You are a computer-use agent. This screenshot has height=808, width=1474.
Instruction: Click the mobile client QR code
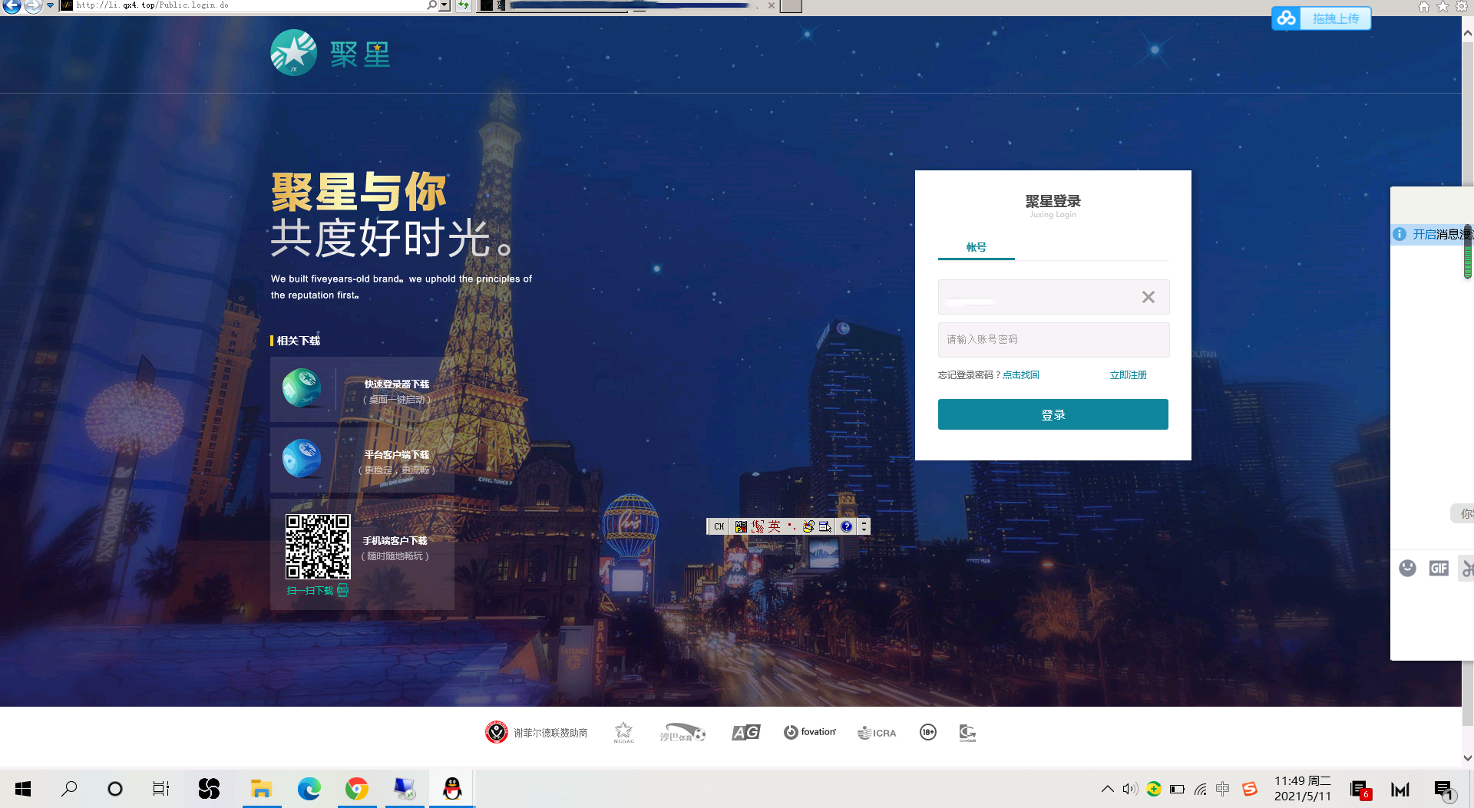click(318, 546)
